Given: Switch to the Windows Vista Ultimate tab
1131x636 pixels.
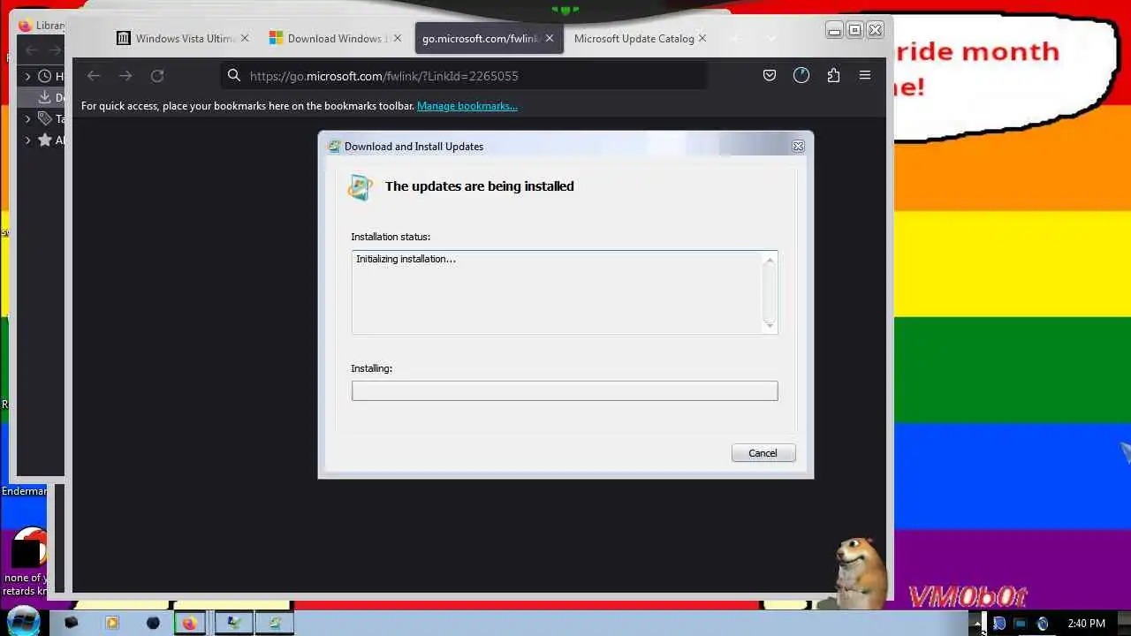Looking at the screenshot, I should click(x=185, y=38).
